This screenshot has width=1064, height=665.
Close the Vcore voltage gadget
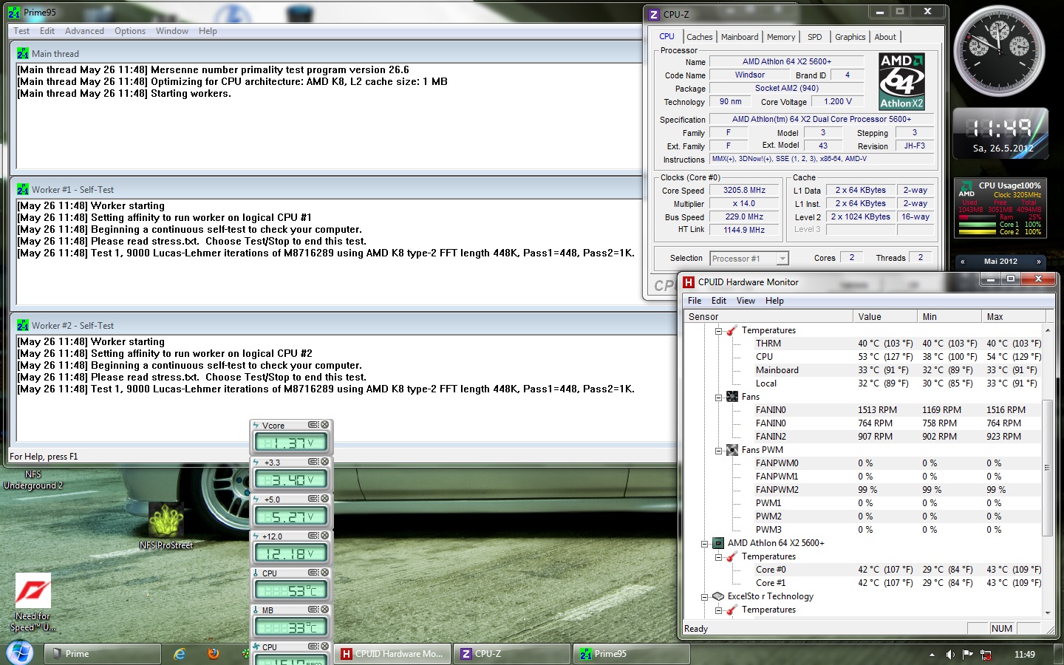coord(324,425)
